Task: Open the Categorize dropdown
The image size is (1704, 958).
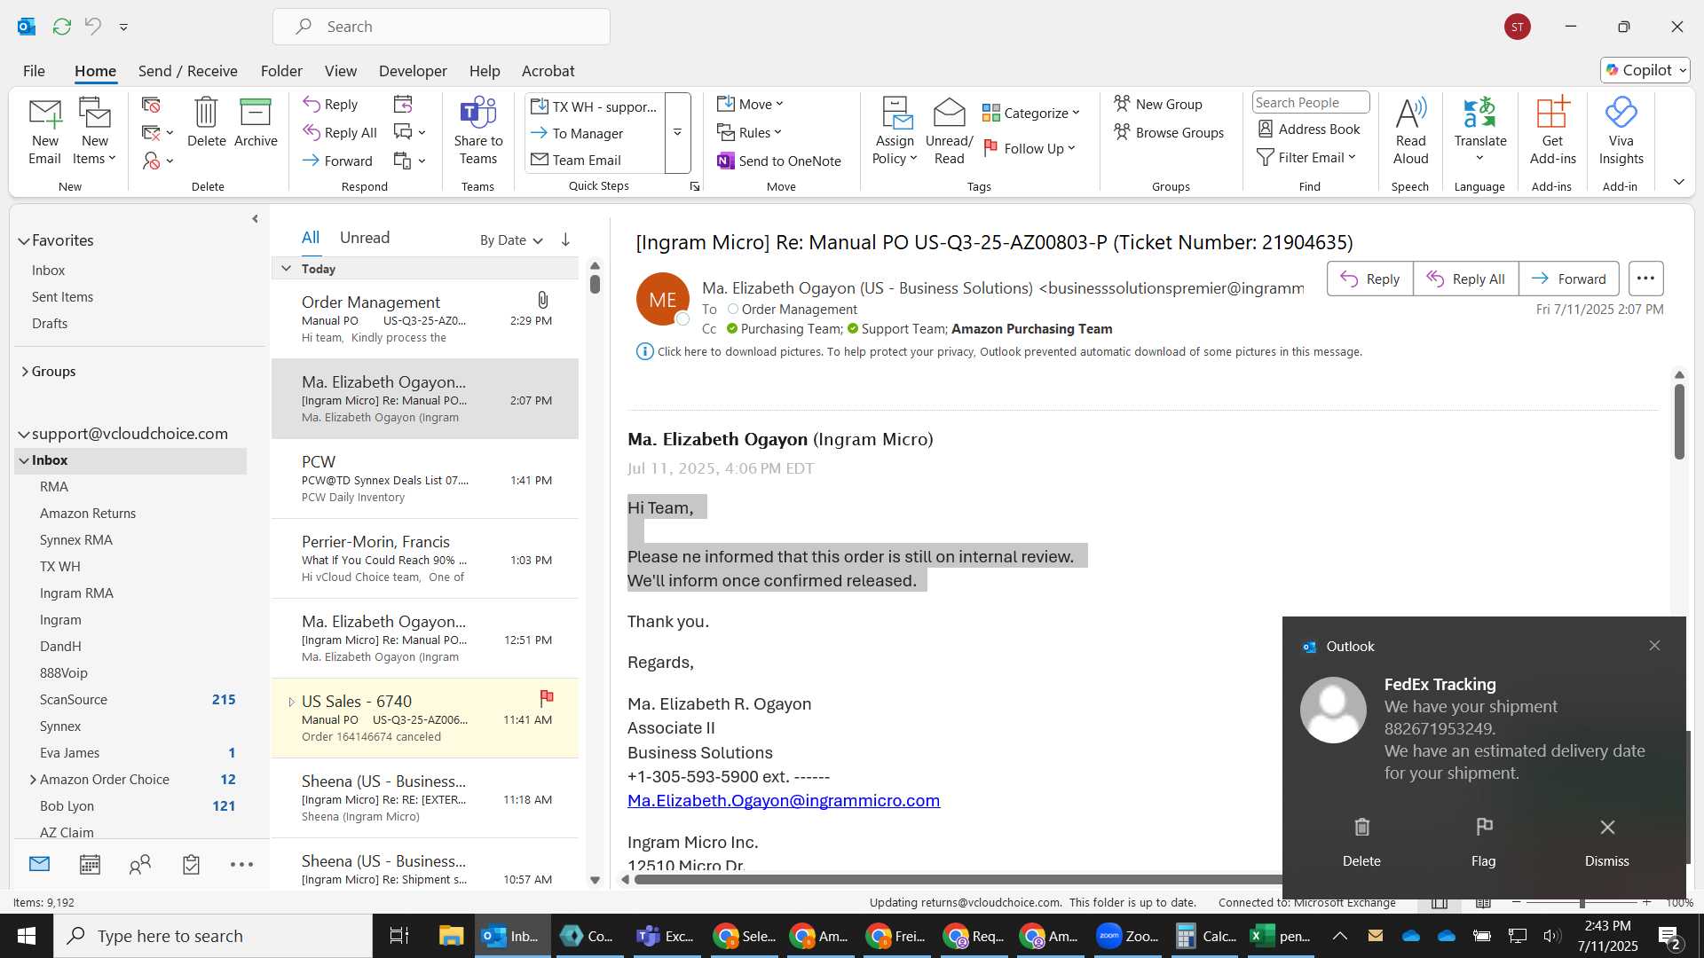Action: click(1031, 113)
